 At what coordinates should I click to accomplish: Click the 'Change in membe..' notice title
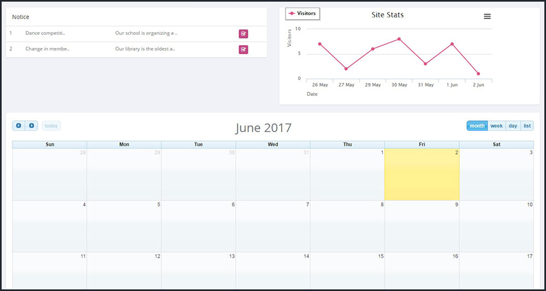[48, 49]
